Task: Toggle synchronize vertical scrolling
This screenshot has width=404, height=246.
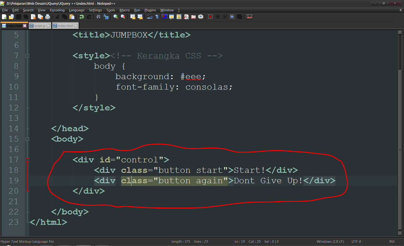Action: tap(133, 16)
